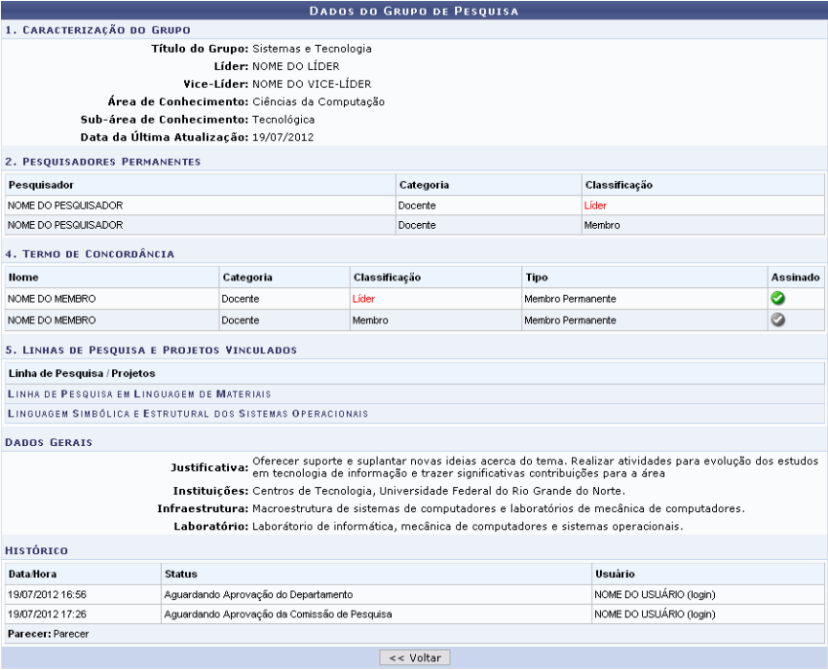
Task: Click the Tipo column header
Action: 536,278
